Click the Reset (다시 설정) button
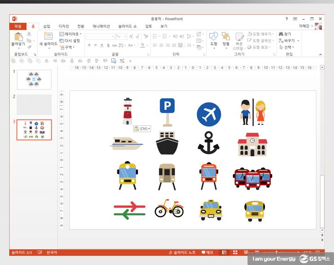Viewport: 334px width, 265px height. [70, 40]
